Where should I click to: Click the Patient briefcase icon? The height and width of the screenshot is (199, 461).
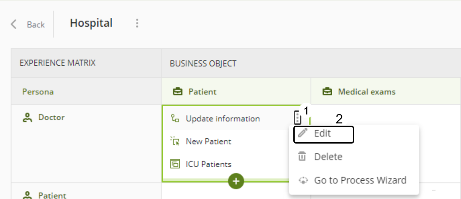tap(178, 92)
